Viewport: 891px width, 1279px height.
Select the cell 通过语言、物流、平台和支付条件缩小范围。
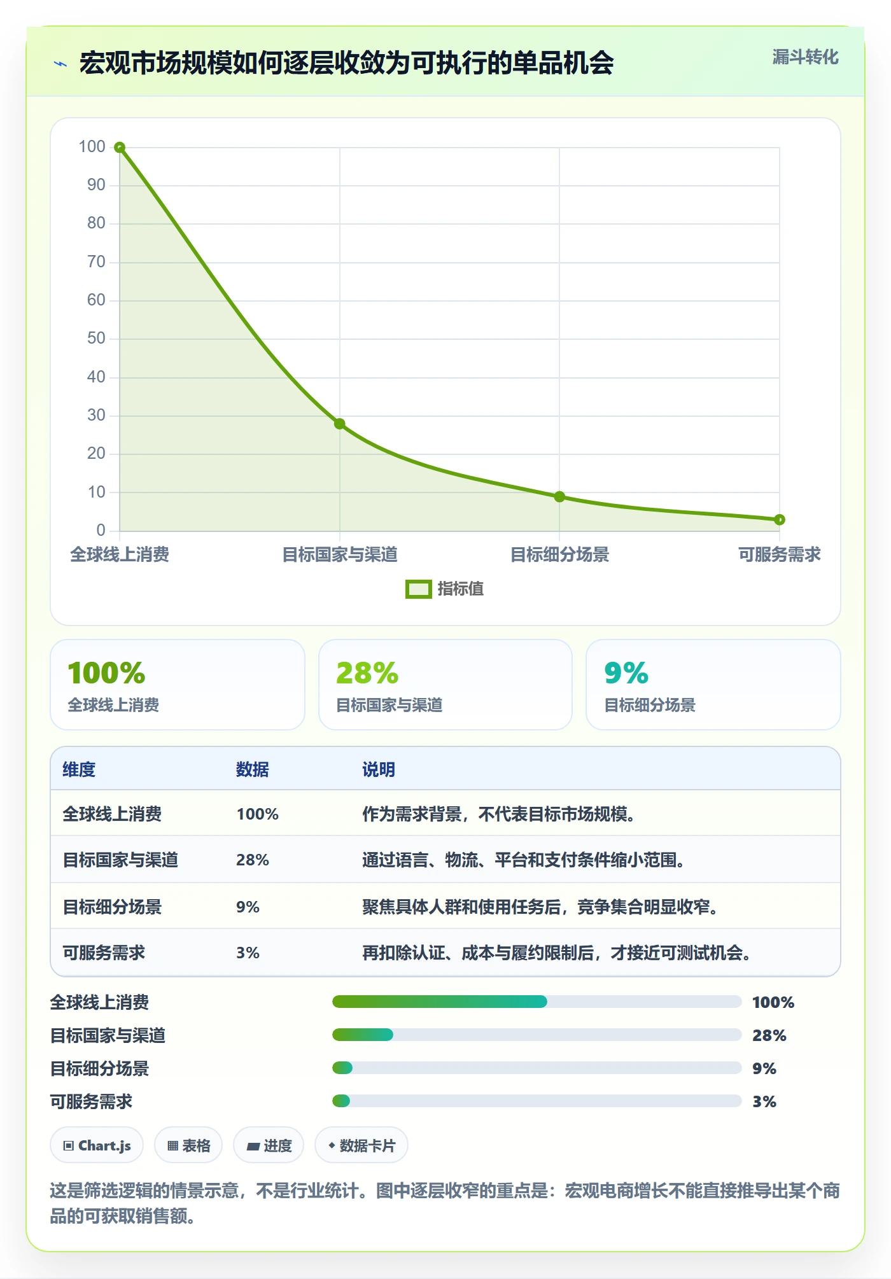(524, 860)
